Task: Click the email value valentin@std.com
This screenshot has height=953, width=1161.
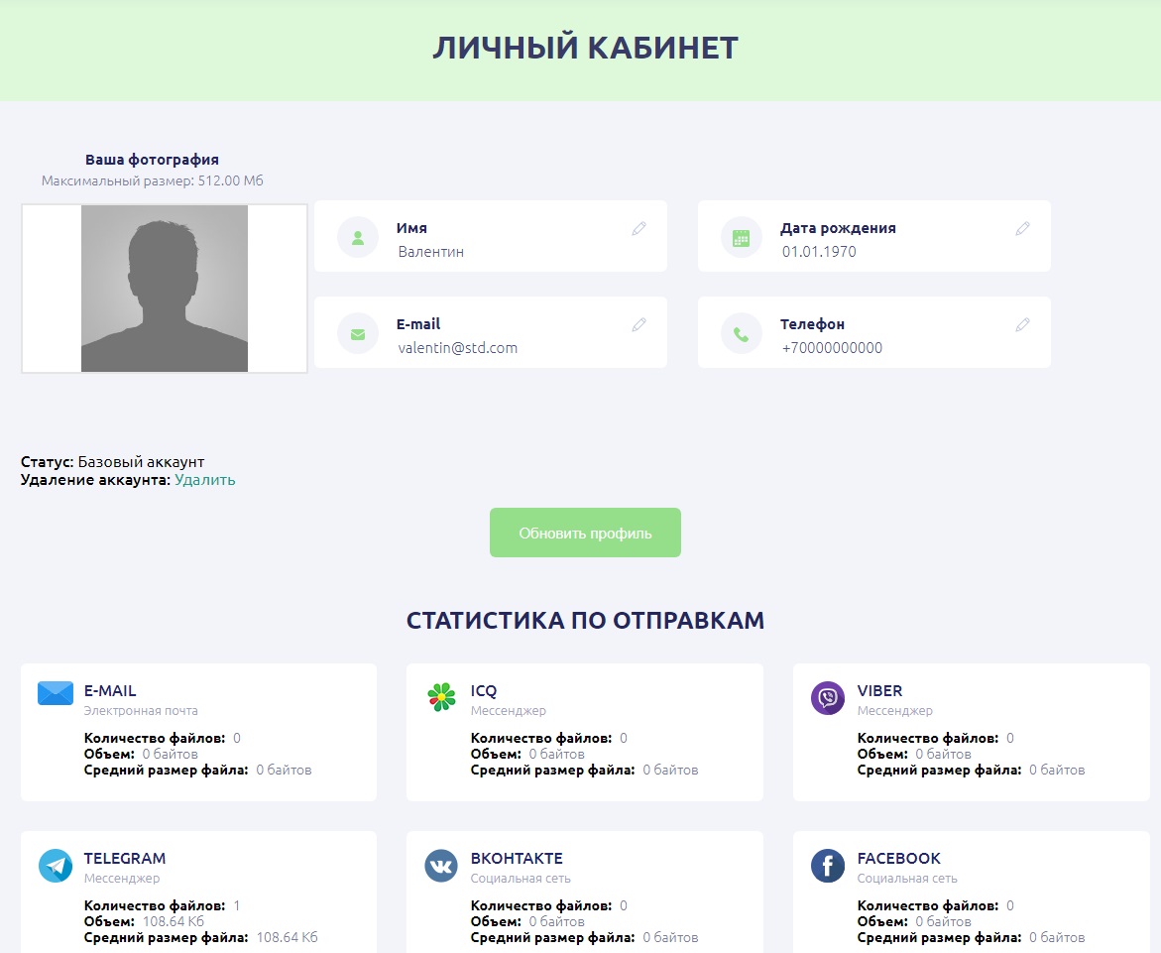Action: pos(458,348)
